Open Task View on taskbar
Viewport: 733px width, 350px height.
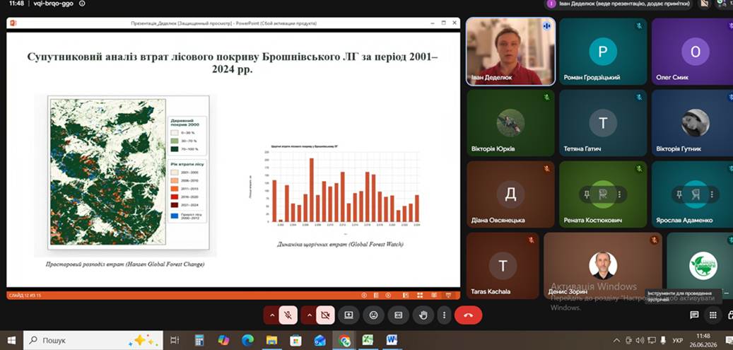coord(175,340)
